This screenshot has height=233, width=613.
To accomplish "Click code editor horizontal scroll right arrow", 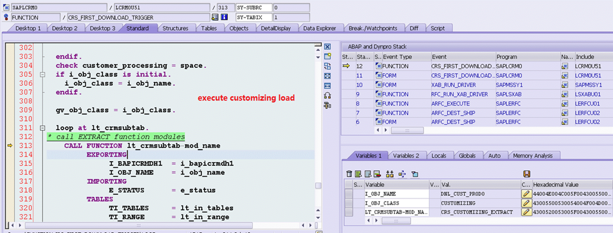I will click(310, 225).
